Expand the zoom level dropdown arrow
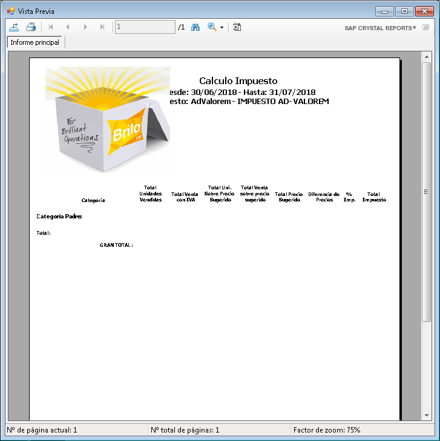This screenshot has height=441, width=440. coord(222,28)
